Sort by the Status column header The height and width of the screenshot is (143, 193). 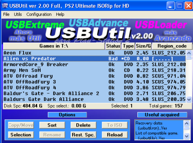click(x=113, y=46)
